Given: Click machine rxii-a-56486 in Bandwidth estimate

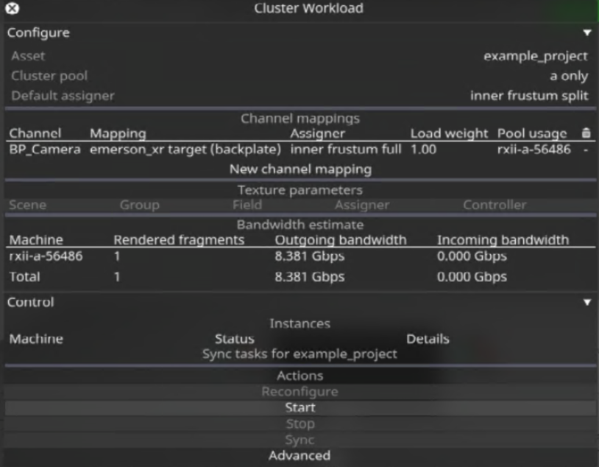Looking at the screenshot, I should tap(46, 256).
